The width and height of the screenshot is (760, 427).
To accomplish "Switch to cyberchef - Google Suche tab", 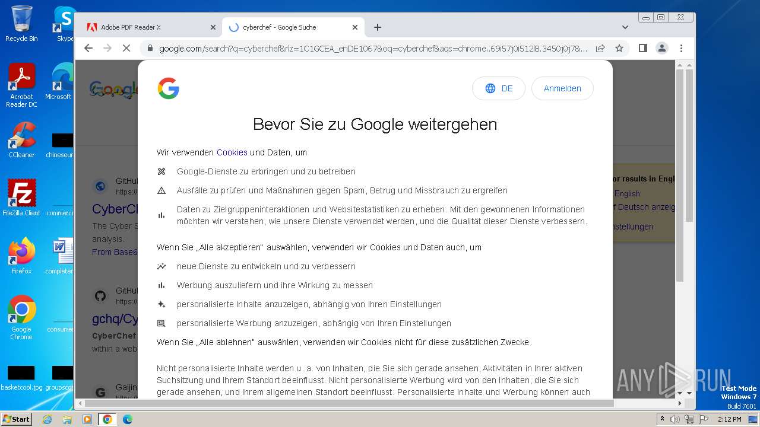I will pyautogui.click(x=294, y=27).
